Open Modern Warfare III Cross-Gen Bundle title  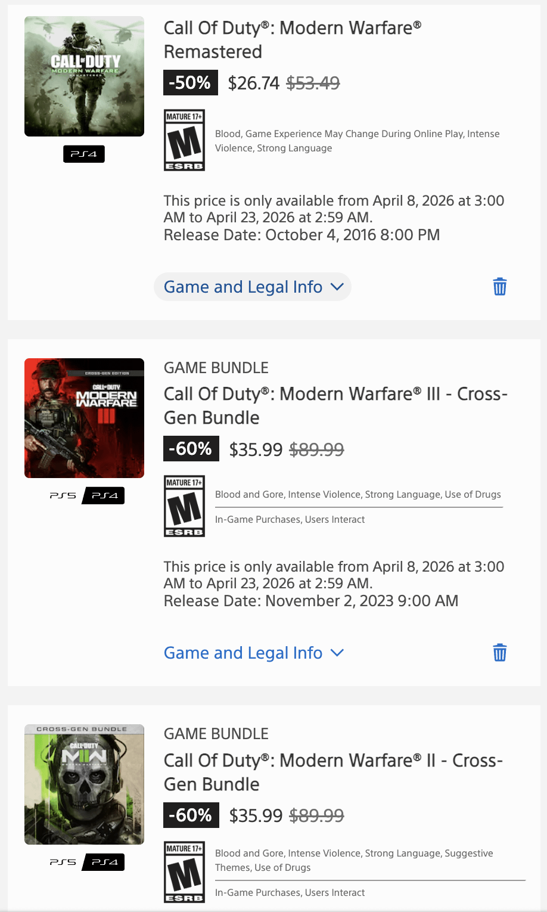point(335,405)
